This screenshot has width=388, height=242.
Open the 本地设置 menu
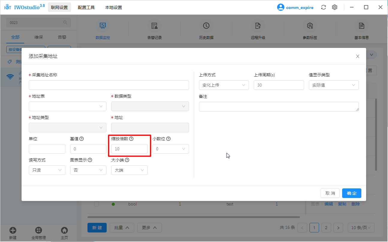coord(114,7)
